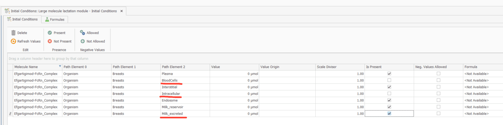Image resolution: width=503 pixels, height=125 pixels.
Task: Click the green Present checkmark icon
Action: 49,33
